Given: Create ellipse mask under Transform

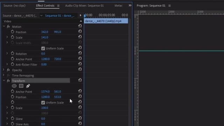Looking at the screenshot, I should [14, 86].
